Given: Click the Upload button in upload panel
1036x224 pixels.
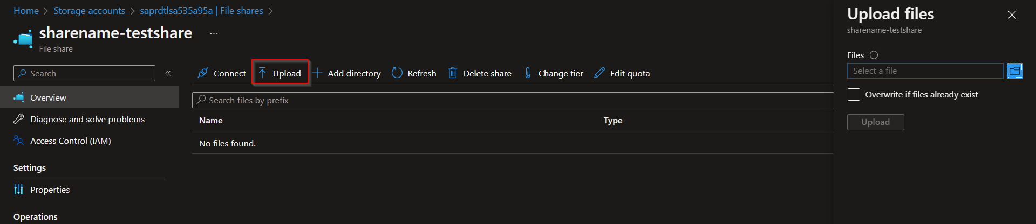Looking at the screenshot, I should (x=875, y=122).
